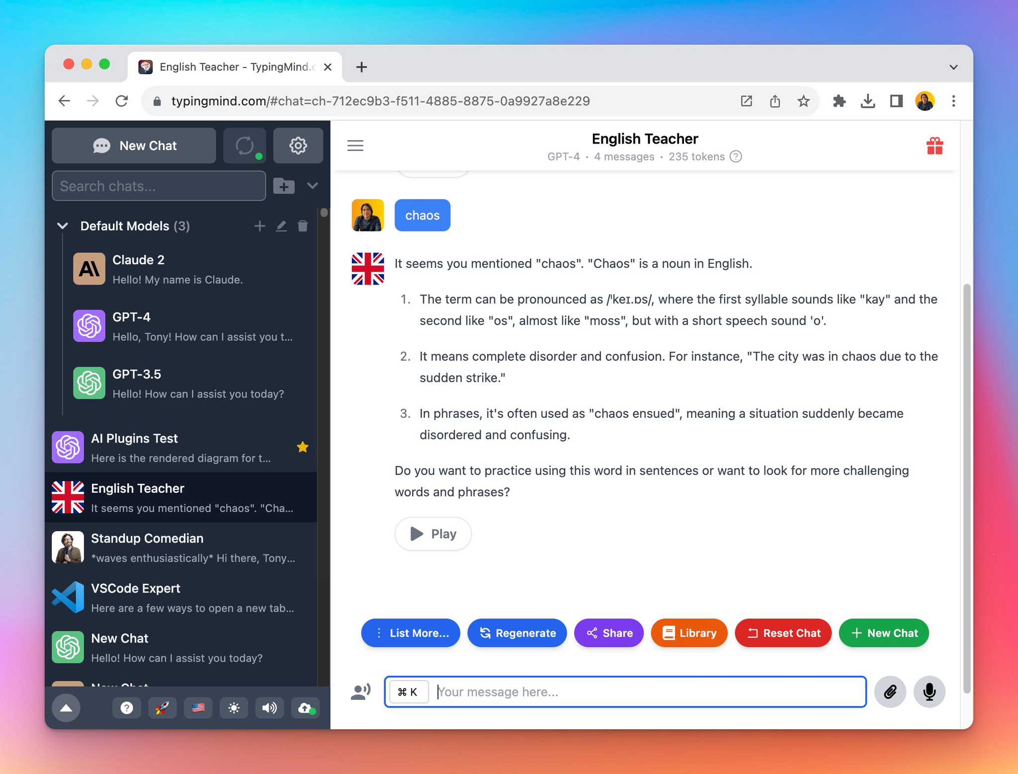The image size is (1018, 774).
Task: Toggle sidebar with hamburger menu
Action: [x=355, y=146]
